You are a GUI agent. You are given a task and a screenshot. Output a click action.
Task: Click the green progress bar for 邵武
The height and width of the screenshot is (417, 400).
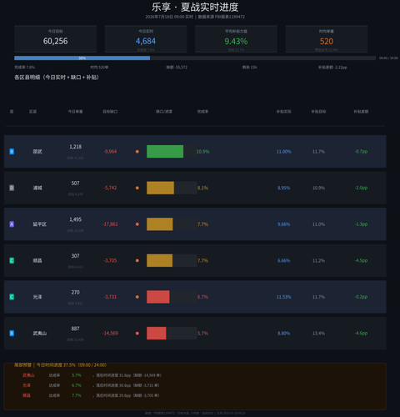point(165,152)
